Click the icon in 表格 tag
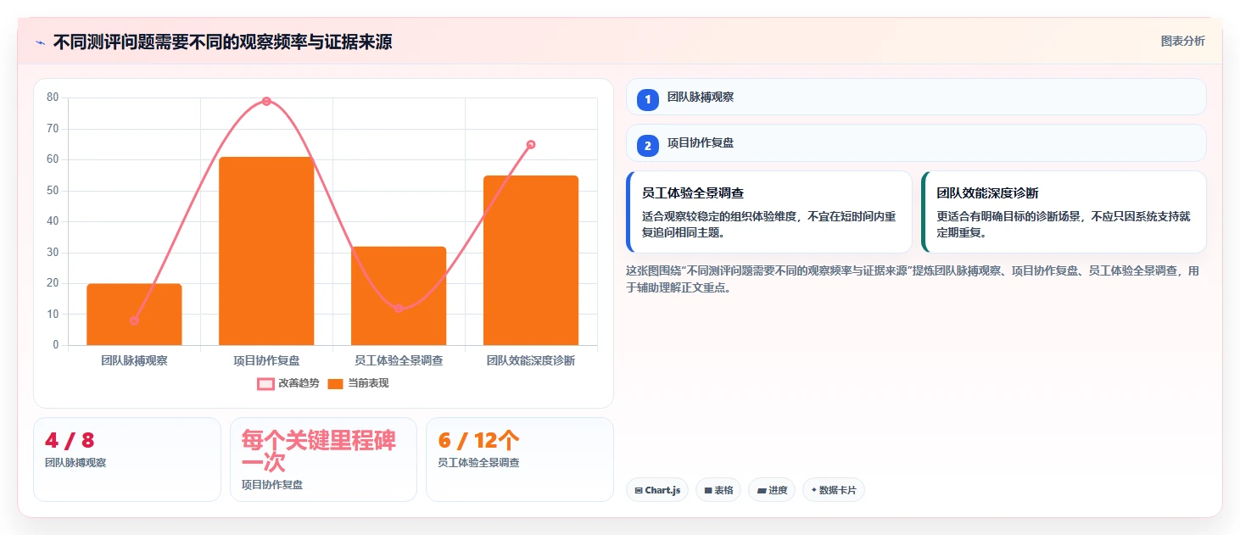1240x535 pixels. 708,490
